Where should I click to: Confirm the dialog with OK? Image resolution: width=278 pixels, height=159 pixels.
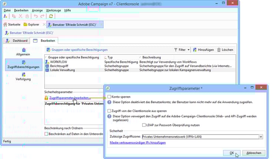(x=232, y=153)
